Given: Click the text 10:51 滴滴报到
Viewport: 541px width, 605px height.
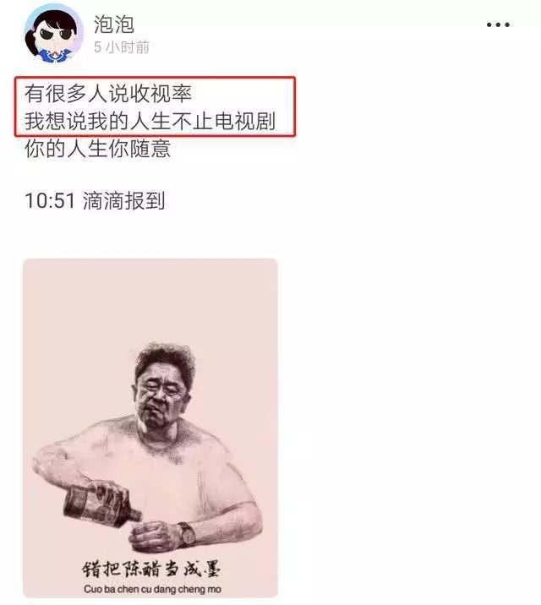Looking at the screenshot, I should coord(95,200).
